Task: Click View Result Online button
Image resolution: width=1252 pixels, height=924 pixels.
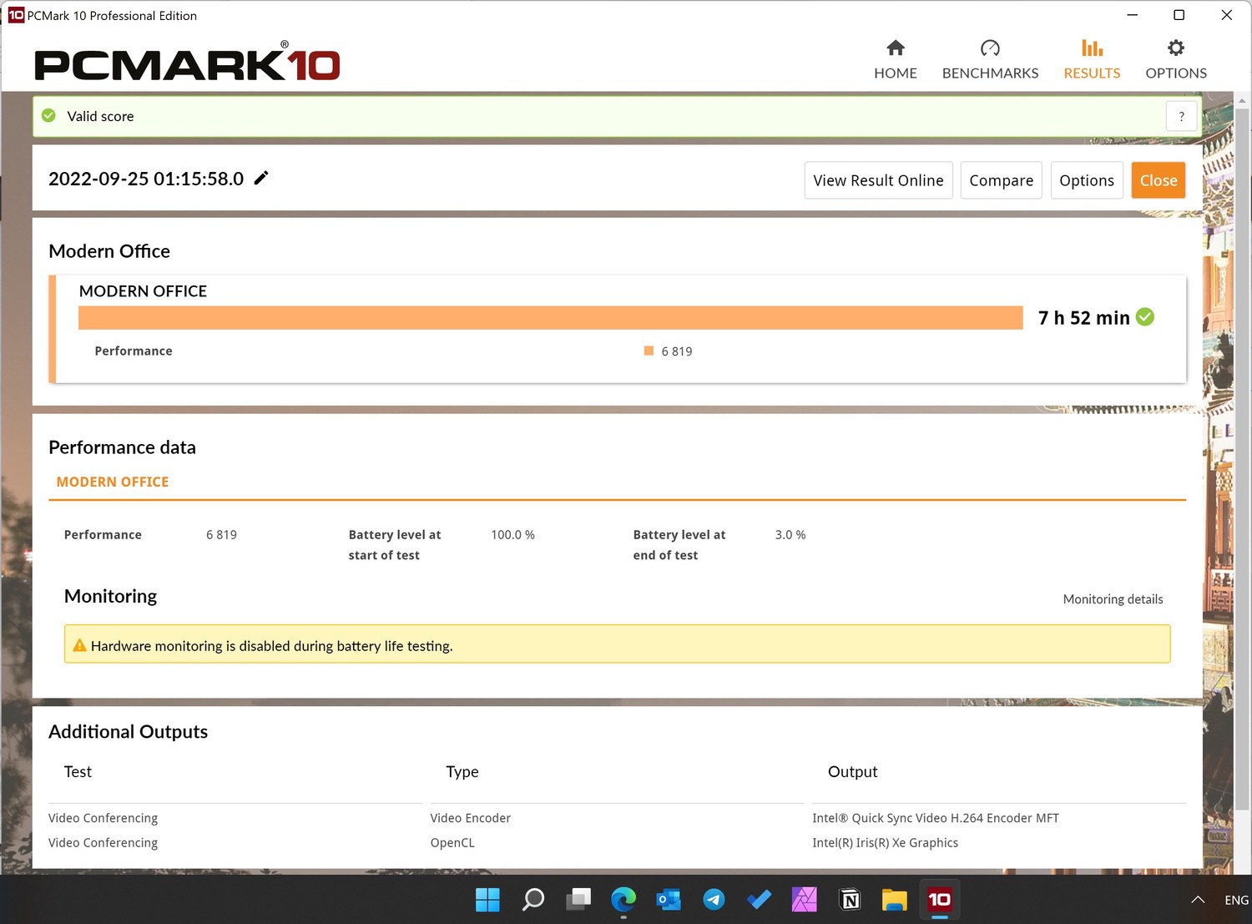Action: click(878, 180)
